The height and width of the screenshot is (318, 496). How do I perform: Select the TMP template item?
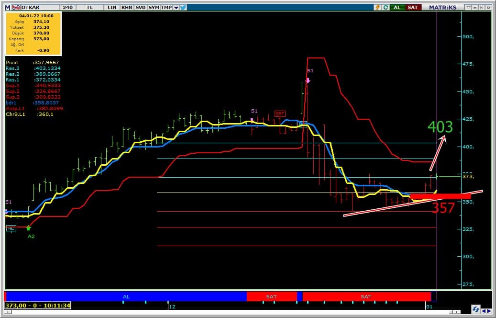166,7
